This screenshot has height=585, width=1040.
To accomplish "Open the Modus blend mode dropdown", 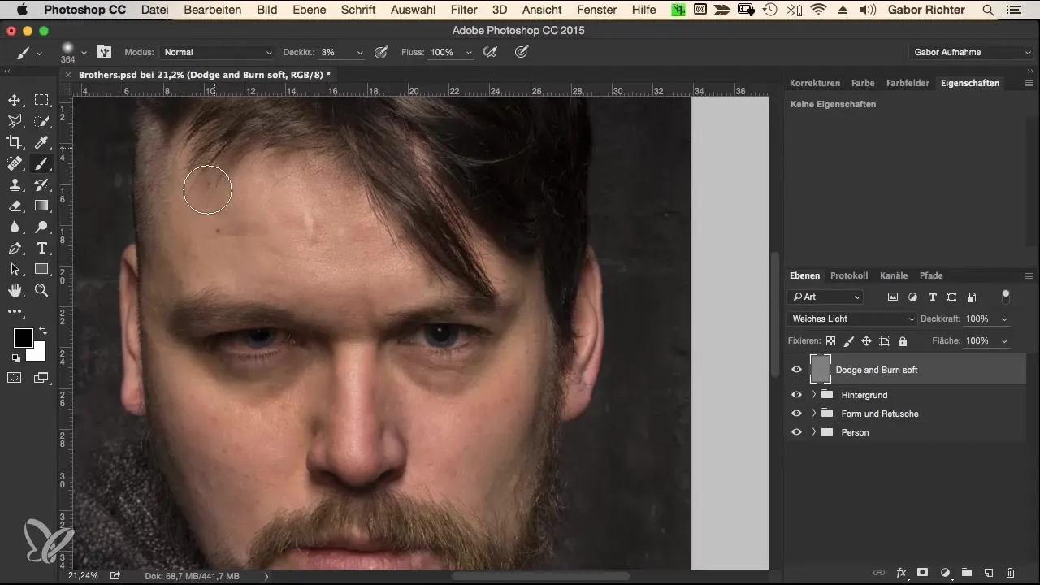I will pos(217,52).
